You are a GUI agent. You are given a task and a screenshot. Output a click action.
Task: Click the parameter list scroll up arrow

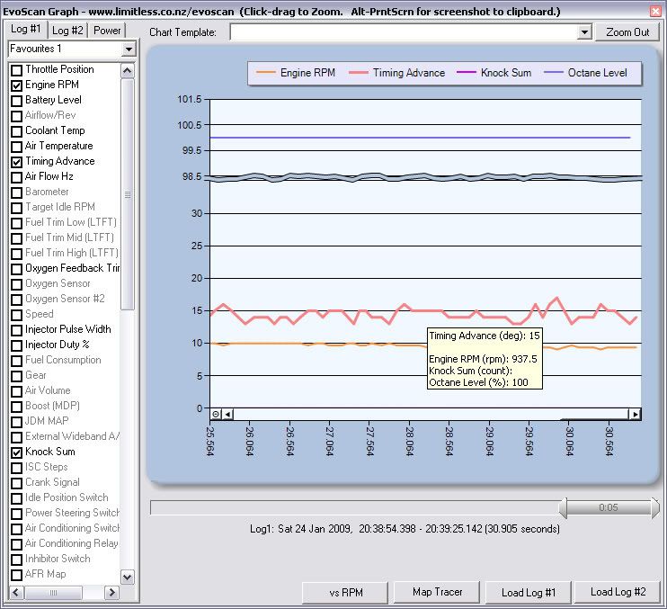coord(127,70)
